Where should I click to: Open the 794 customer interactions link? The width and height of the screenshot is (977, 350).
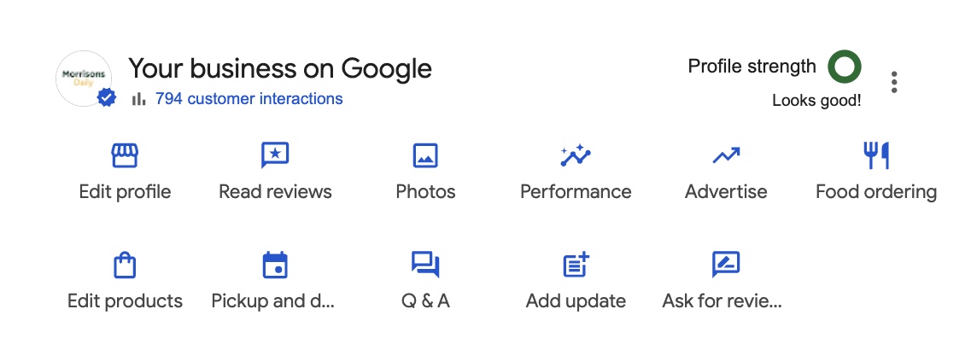click(249, 99)
